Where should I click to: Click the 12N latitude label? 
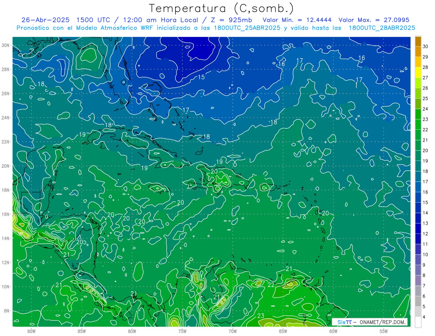[x=6, y=262]
